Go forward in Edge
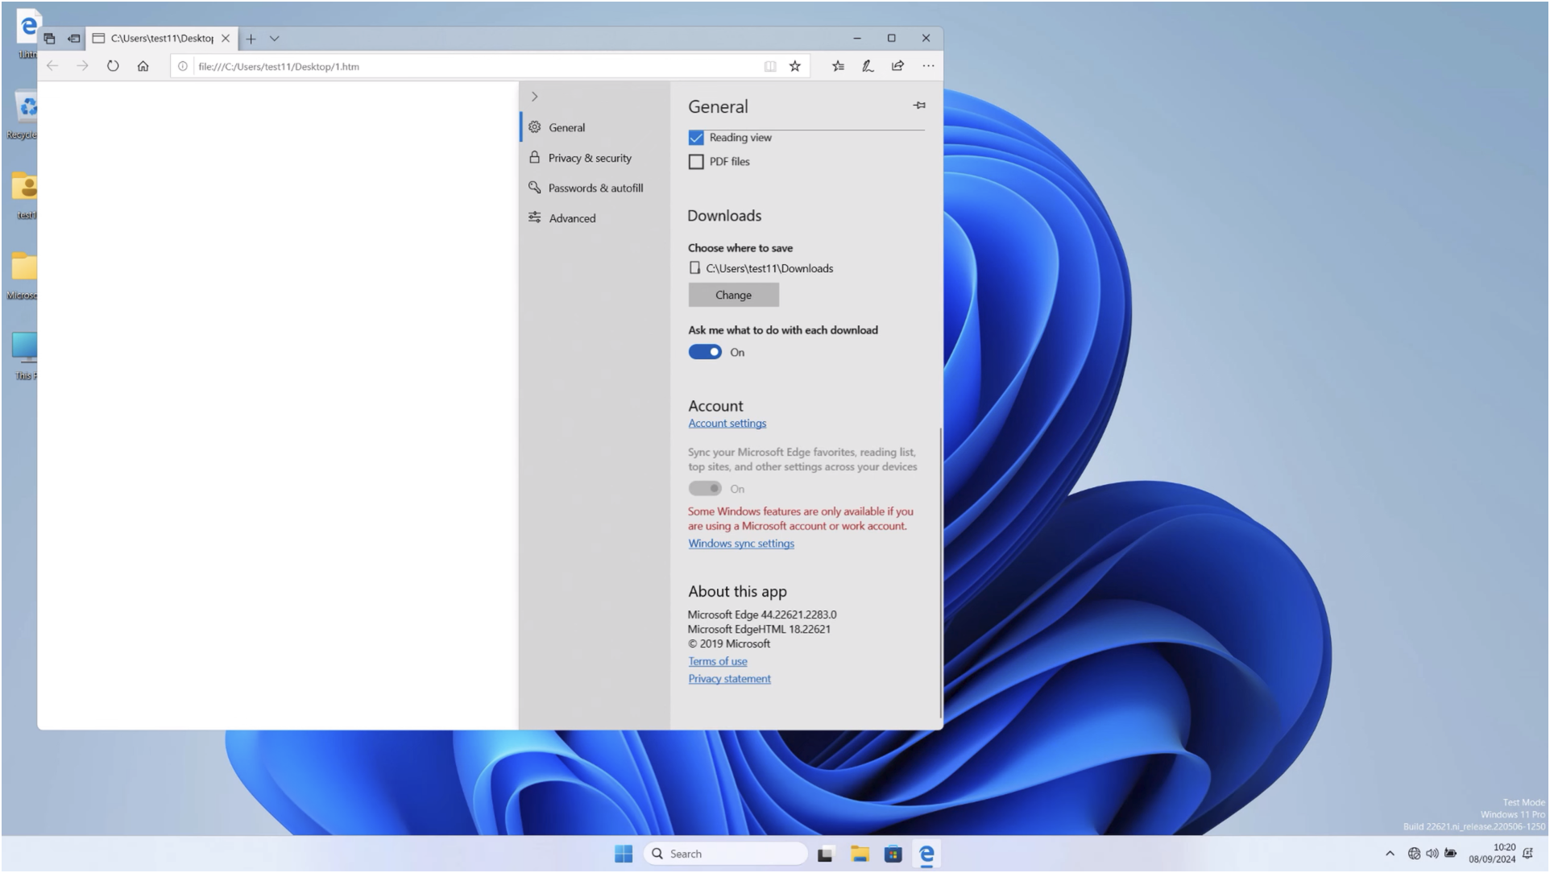 82,66
